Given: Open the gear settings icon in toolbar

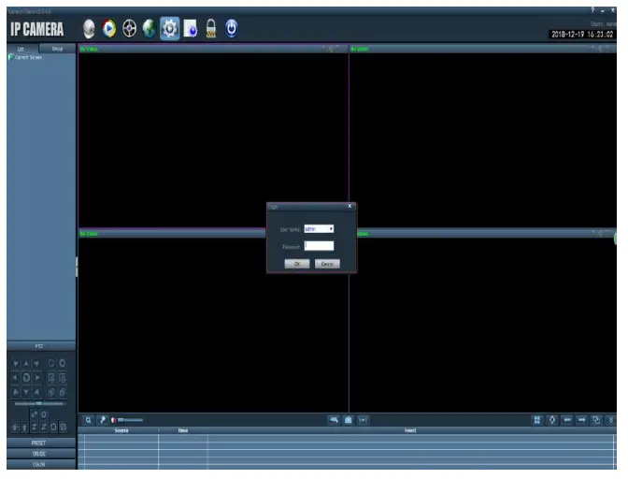Looking at the screenshot, I should 169,28.
